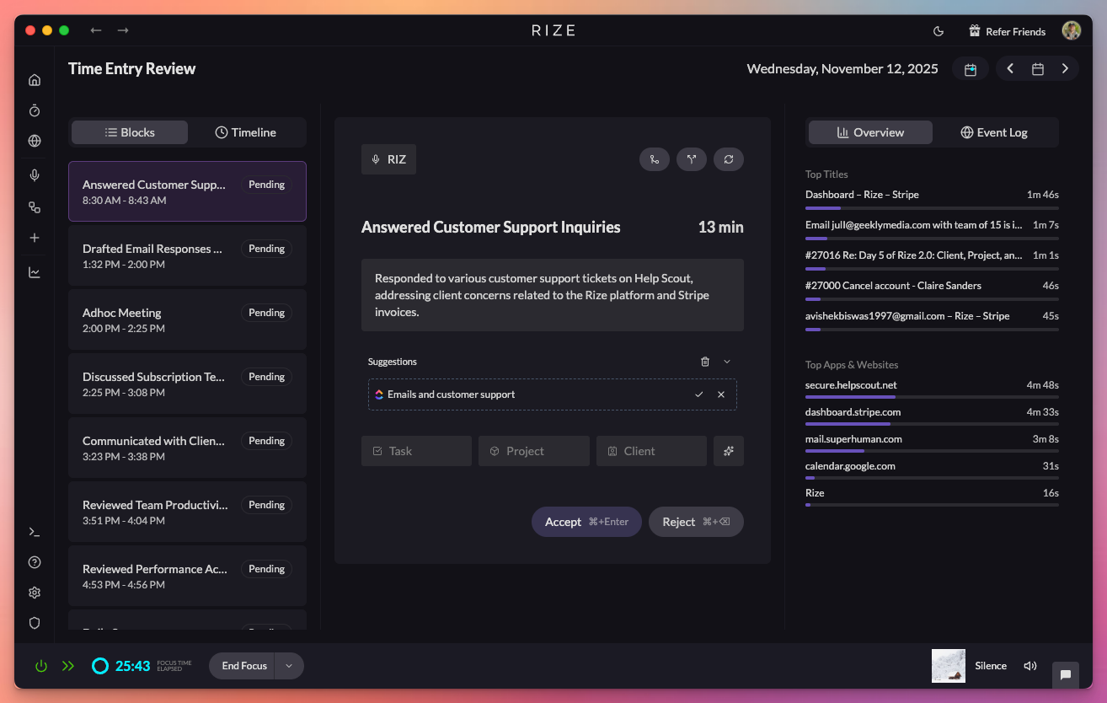This screenshot has width=1107, height=703.
Task: Jump to today with the calendar-dot icon
Action: [971, 69]
